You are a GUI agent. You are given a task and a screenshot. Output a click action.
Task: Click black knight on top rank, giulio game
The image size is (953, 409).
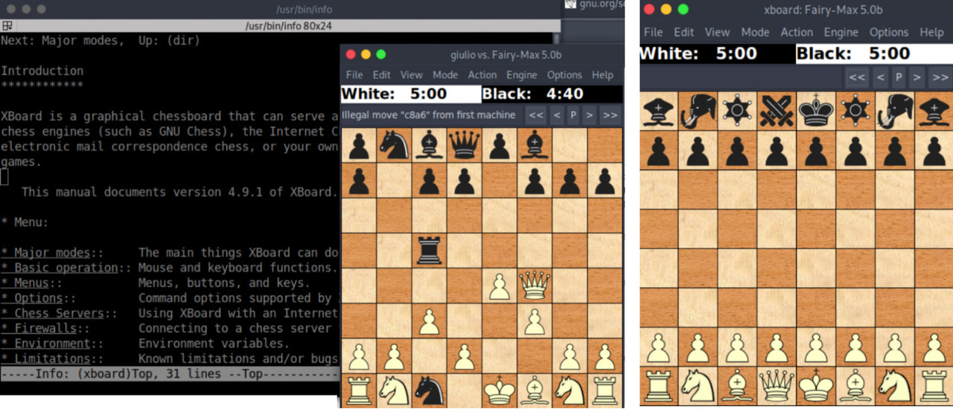pos(394,146)
